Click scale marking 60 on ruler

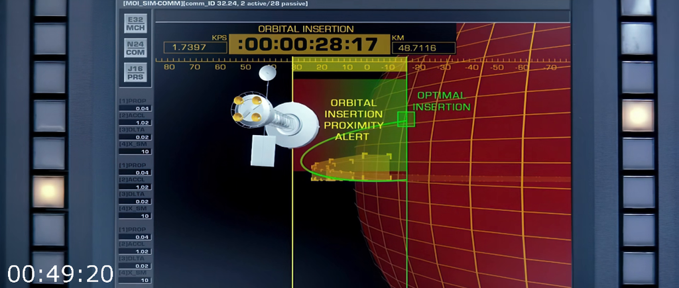[220, 67]
